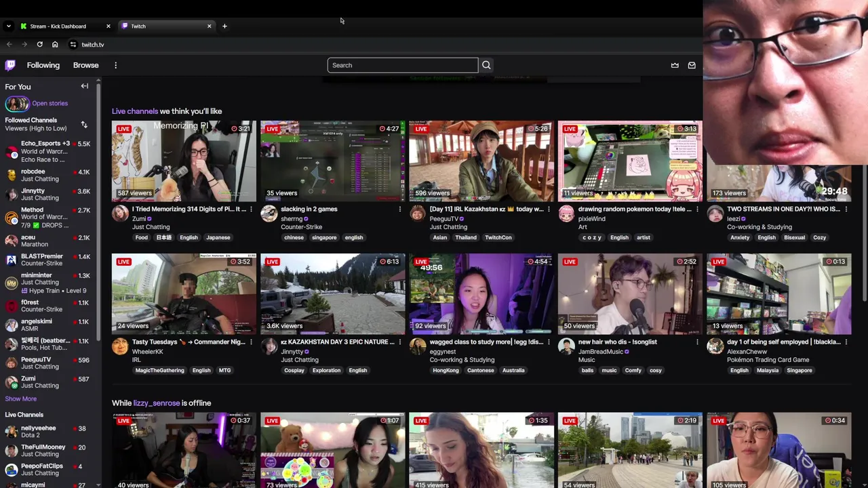Open the whispers inbox icon
This screenshot has width=868, height=488.
click(x=692, y=65)
